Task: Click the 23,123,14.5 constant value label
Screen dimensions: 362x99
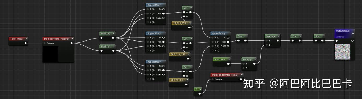Action: pyautogui.click(x=177, y=80)
